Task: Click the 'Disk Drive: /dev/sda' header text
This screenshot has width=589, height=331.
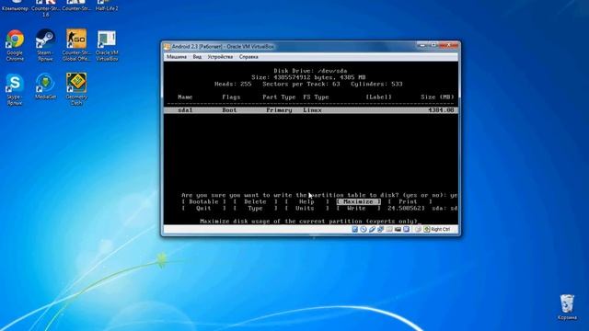Action: click(310, 71)
